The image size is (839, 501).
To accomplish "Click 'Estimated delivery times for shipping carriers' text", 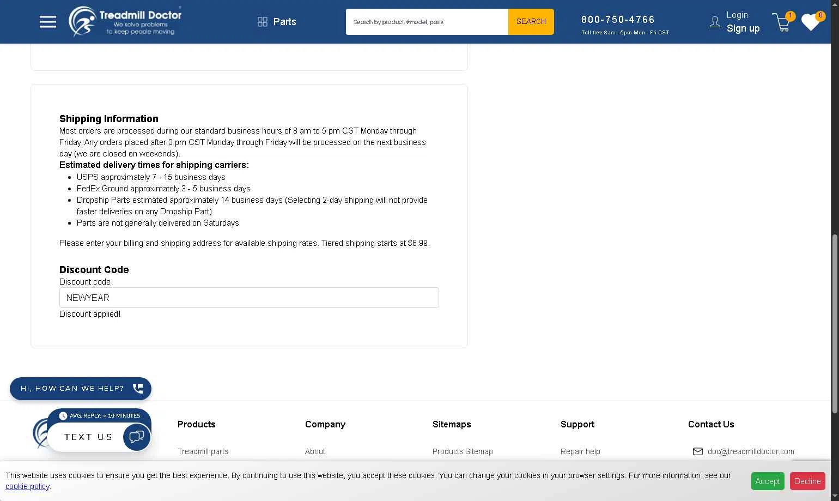I will pos(154,165).
